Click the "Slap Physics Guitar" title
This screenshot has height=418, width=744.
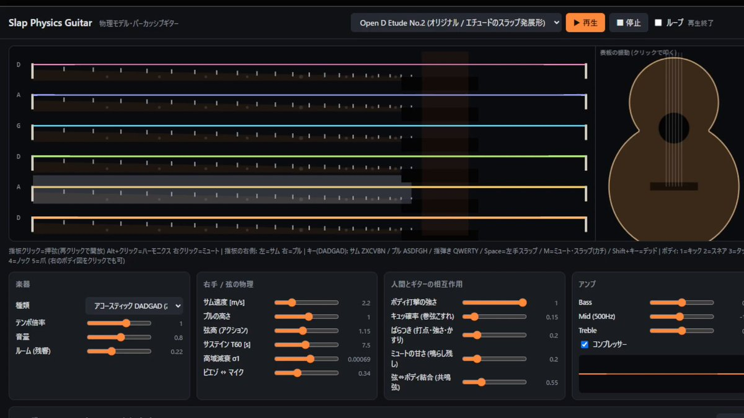pyautogui.click(x=51, y=23)
